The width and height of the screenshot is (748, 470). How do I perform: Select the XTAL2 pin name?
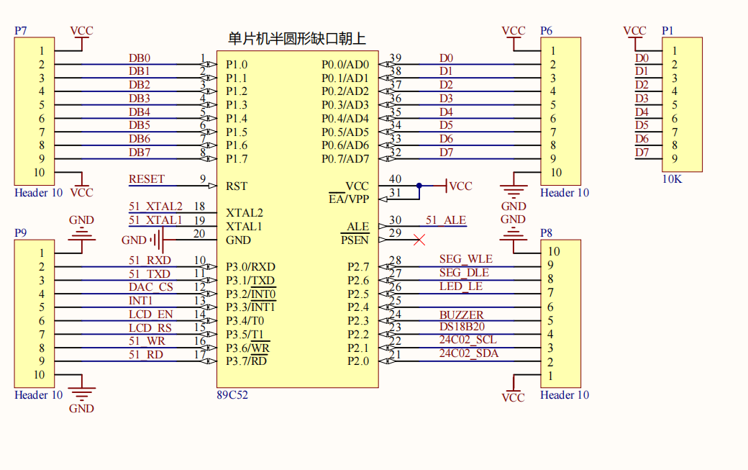245,213
